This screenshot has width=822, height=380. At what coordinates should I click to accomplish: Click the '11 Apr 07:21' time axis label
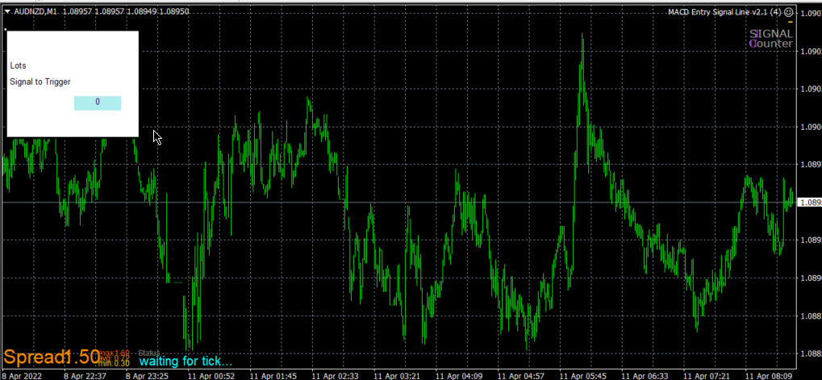click(x=706, y=376)
